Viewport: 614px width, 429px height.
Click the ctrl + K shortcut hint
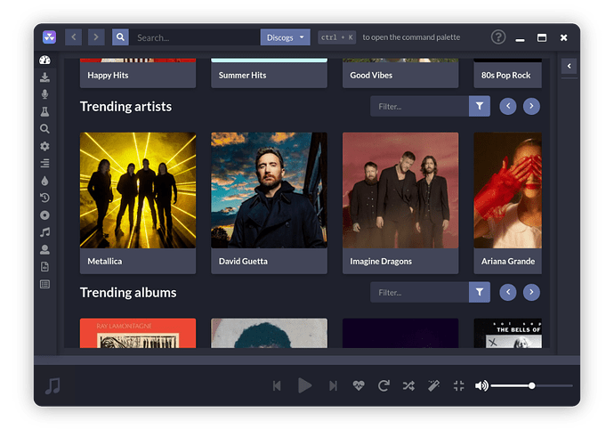336,37
